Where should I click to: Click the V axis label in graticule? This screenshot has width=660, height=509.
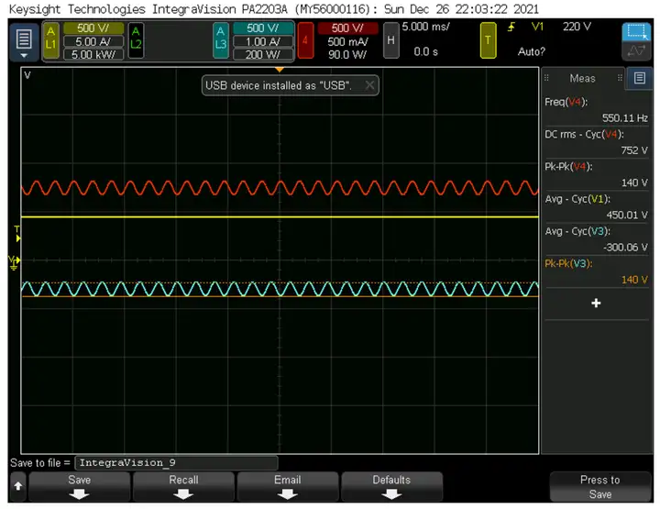pos(27,75)
